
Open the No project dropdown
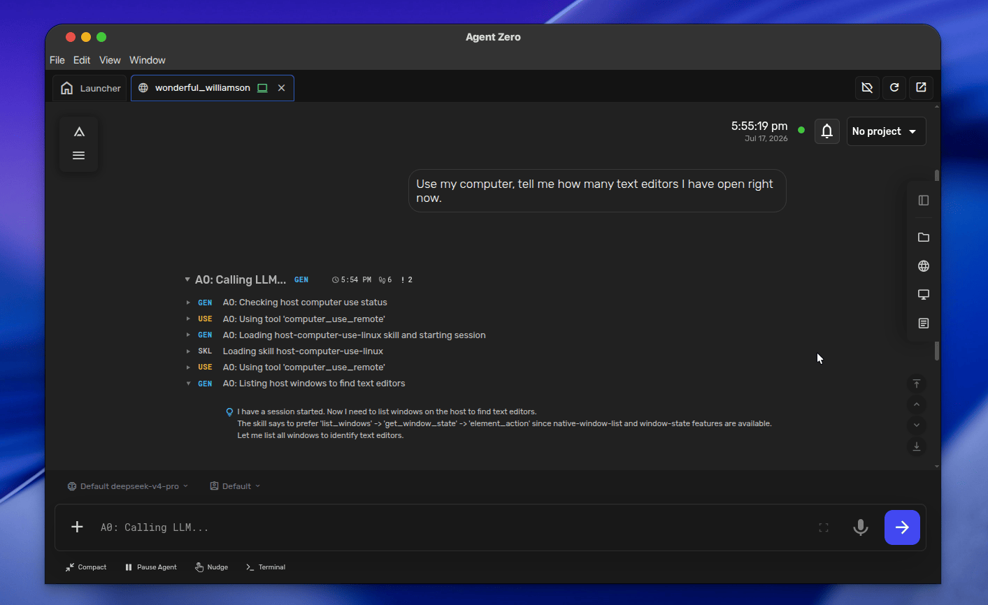click(886, 131)
